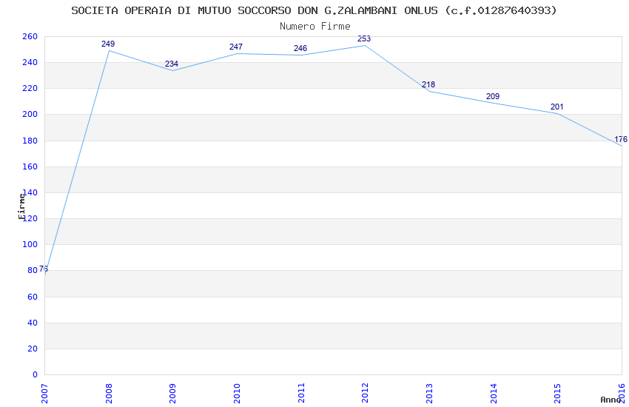Click the data label 249 for 2008

point(108,44)
